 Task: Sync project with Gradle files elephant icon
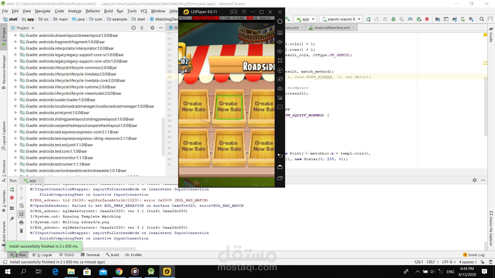(455, 19)
